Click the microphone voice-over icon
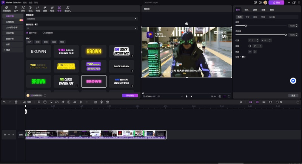 coord(241,102)
